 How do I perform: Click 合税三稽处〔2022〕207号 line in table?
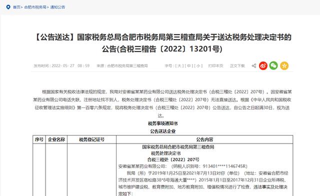point(173,159)
